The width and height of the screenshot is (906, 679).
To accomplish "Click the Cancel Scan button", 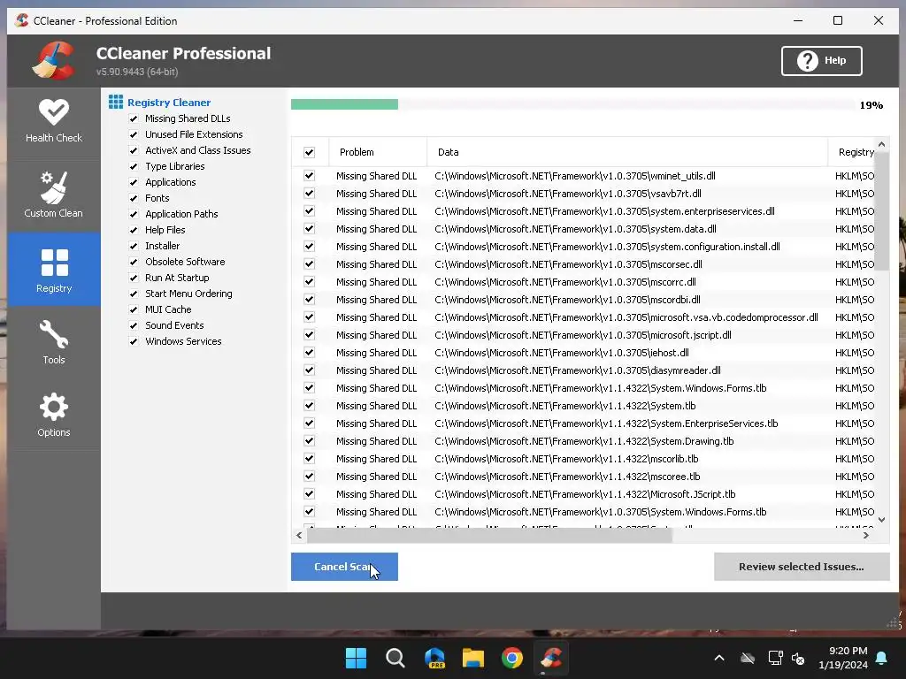I will [344, 567].
